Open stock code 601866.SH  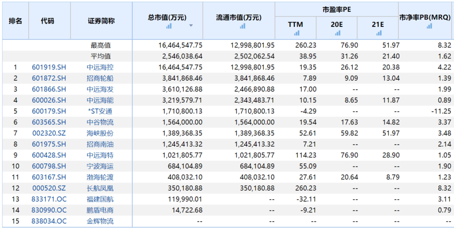pyautogui.click(x=49, y=89)
